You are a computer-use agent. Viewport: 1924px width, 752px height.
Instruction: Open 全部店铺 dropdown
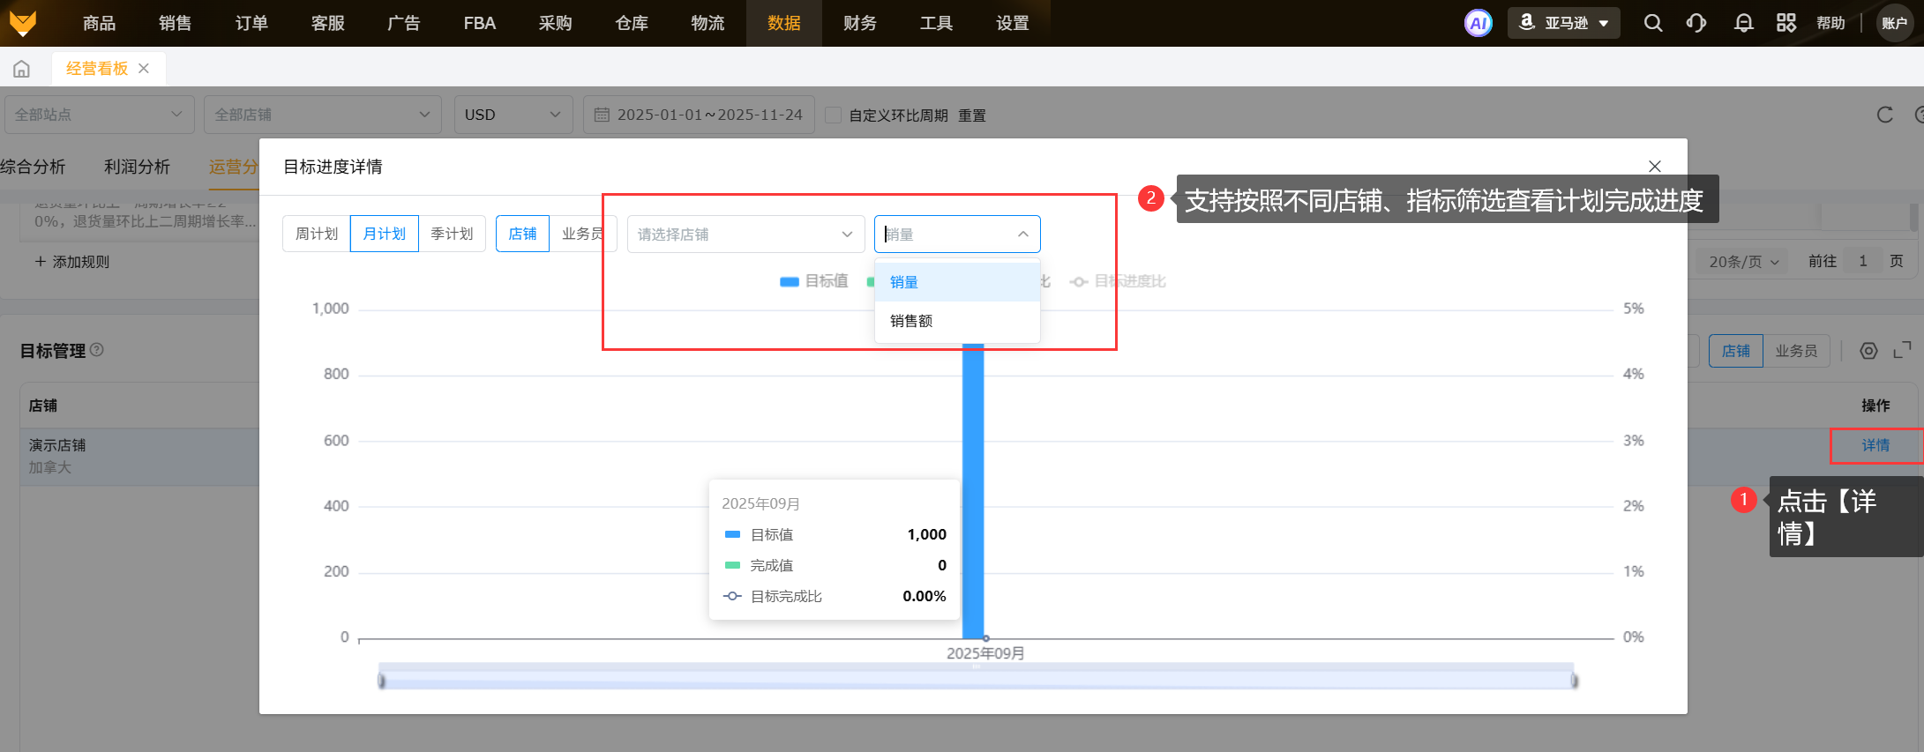click(323, 115)
